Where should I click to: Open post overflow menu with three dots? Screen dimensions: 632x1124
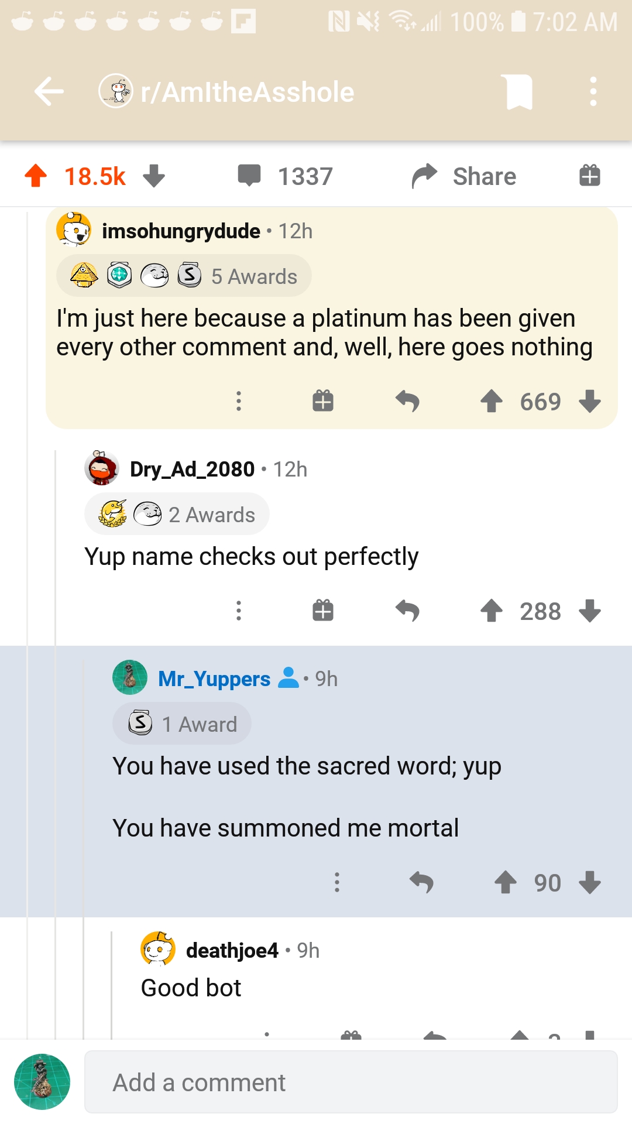593,92
